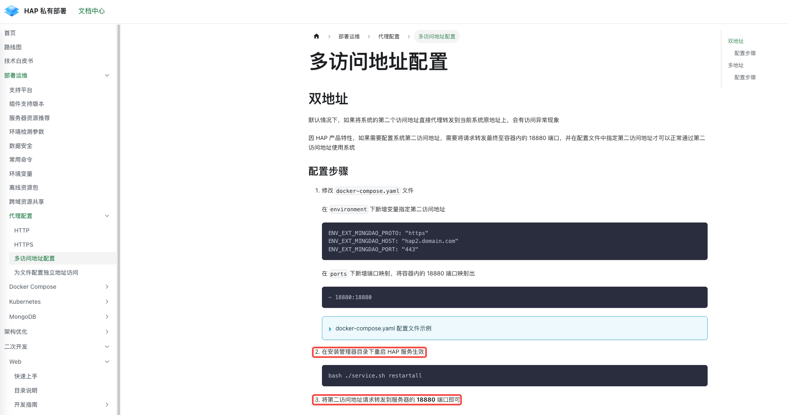This screenshot has height=415, width=788.
Task: Select Docker Compose sidebar label
Action: click(33, 287)
